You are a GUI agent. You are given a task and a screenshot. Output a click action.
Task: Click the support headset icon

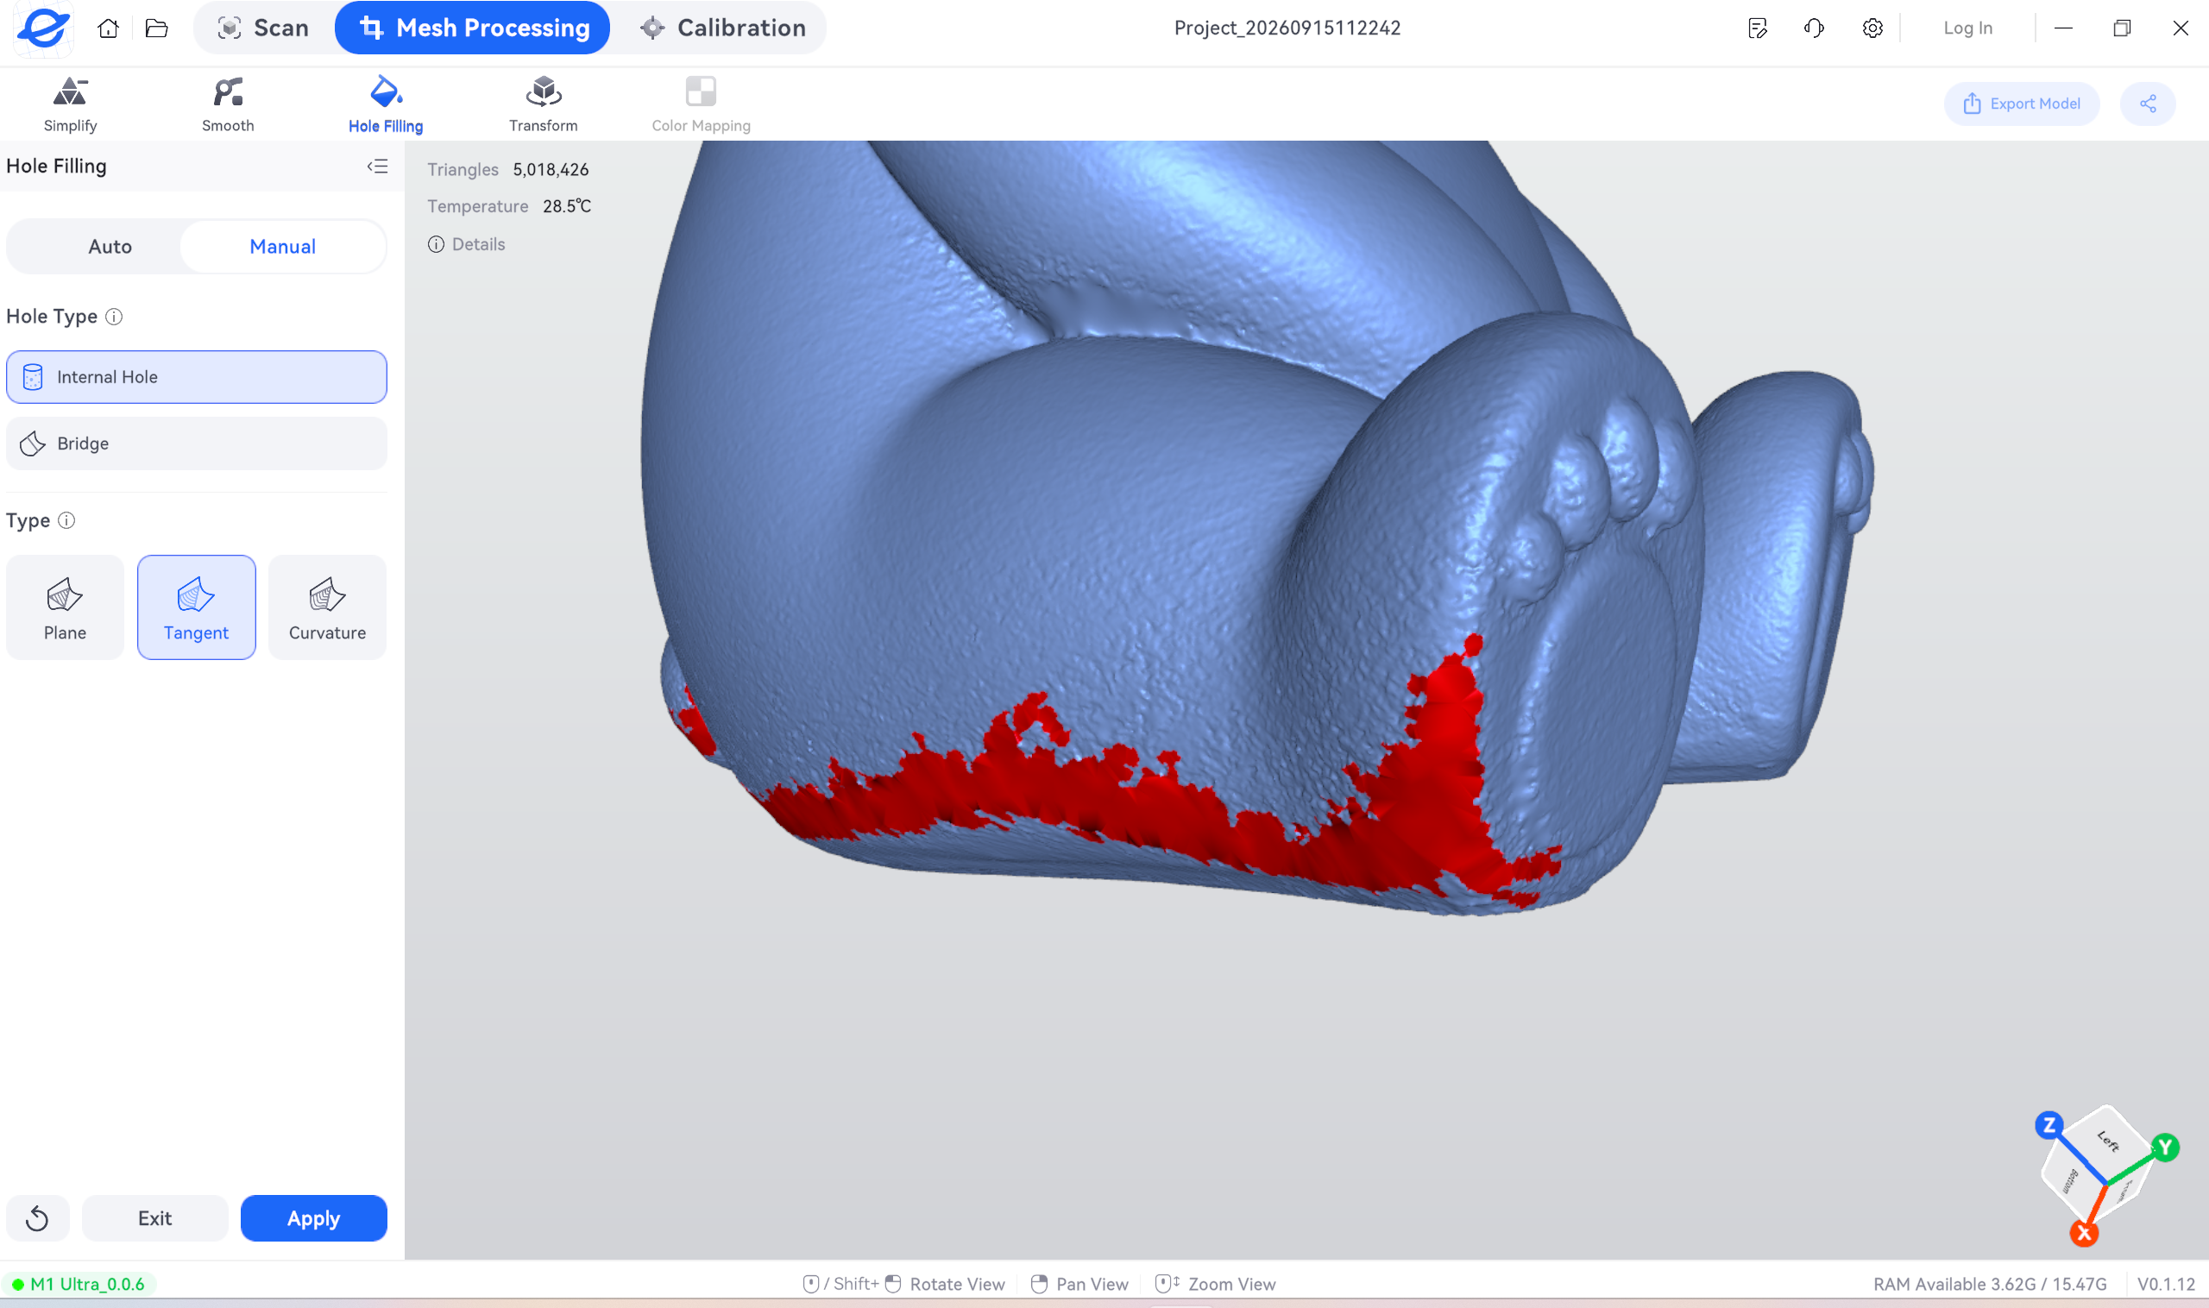pos(1814,28)
